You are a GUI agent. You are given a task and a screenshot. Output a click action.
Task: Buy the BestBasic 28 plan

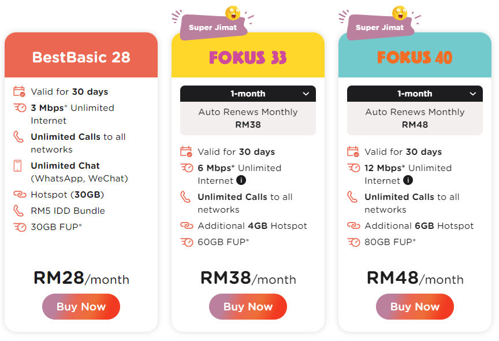81,307
